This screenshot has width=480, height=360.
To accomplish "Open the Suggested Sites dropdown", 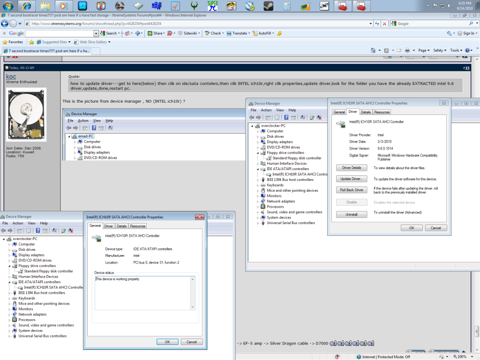I will click(69, 42).
